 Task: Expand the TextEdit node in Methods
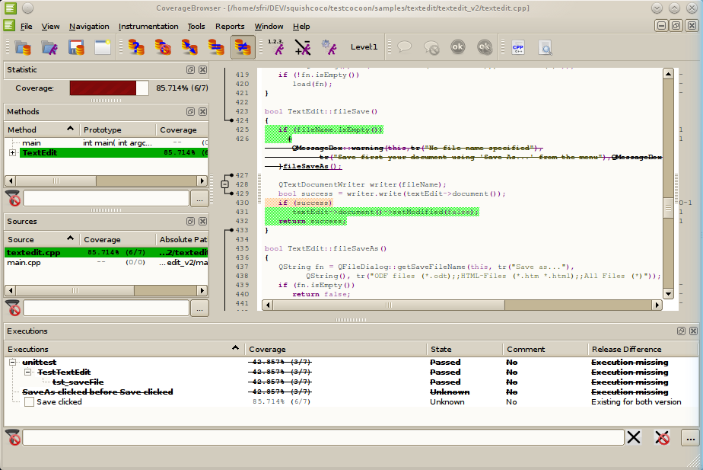tap(12, 153)
